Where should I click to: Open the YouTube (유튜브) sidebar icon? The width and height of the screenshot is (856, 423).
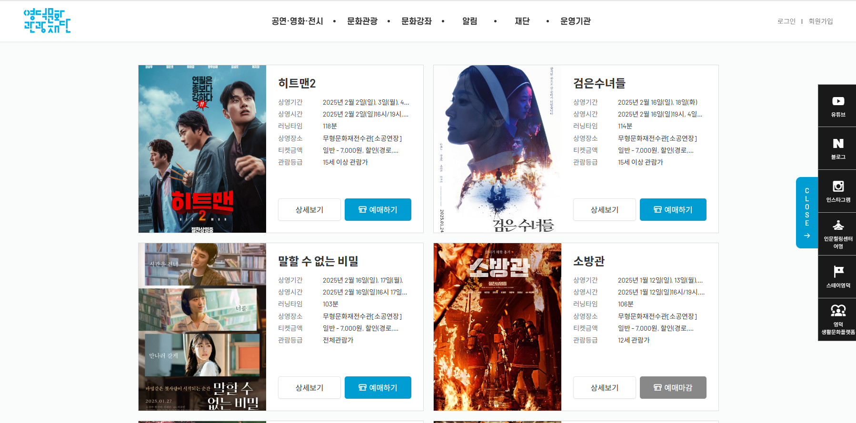[838, 106]
